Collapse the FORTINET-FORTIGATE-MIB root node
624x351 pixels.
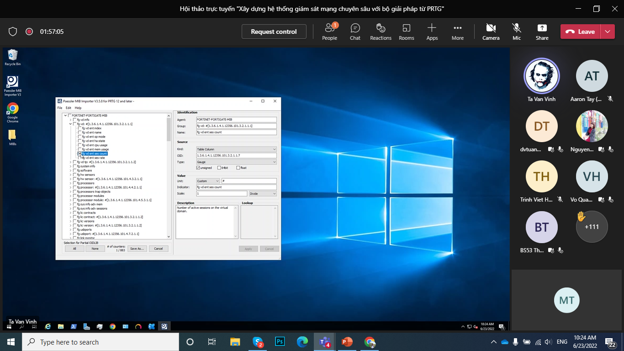[x=65, y=116]
